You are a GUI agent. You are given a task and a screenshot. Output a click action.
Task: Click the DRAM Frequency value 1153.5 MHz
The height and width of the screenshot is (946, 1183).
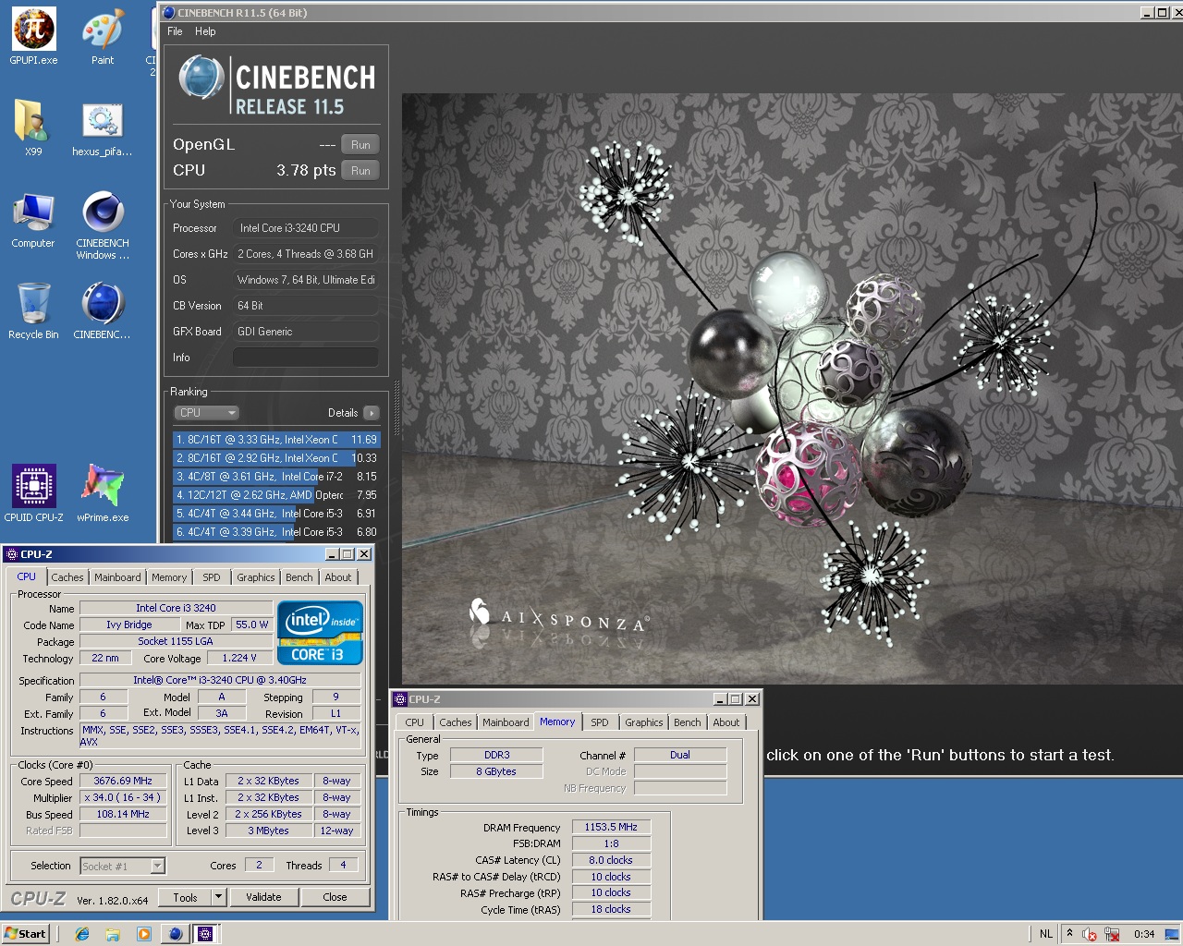pos(611,827)
